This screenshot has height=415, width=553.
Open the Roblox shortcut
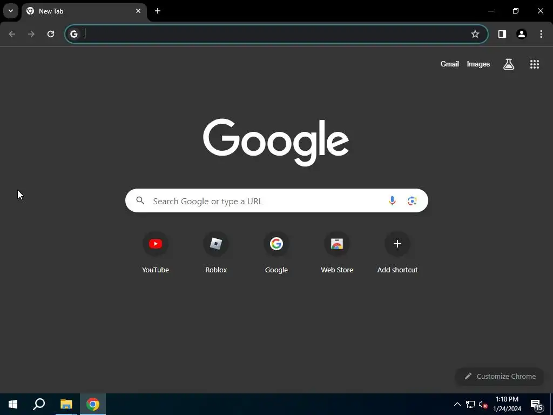[216, 252]
